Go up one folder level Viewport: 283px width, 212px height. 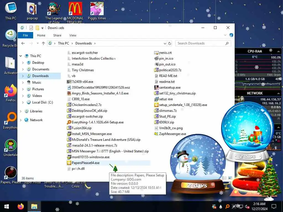tap(43, 43)
